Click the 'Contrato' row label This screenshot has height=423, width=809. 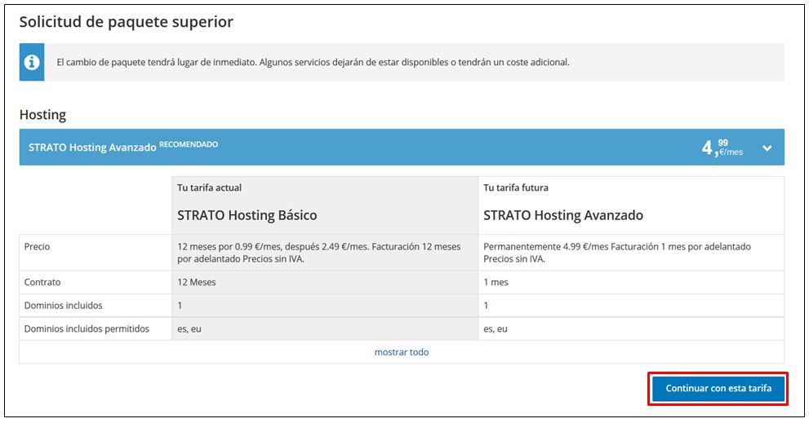tap(42, 282)
